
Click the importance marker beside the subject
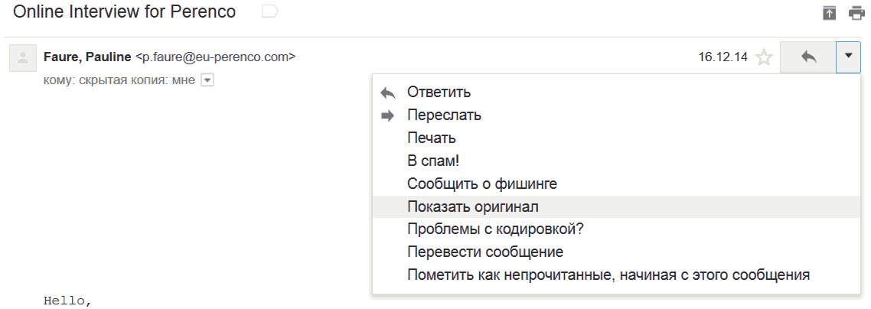(269, 11)
